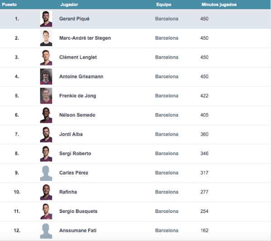Click Gerard Piqué's player photo
Image resolution: width=271 pixels, height=241 pixels.
(x=46, y=19)
